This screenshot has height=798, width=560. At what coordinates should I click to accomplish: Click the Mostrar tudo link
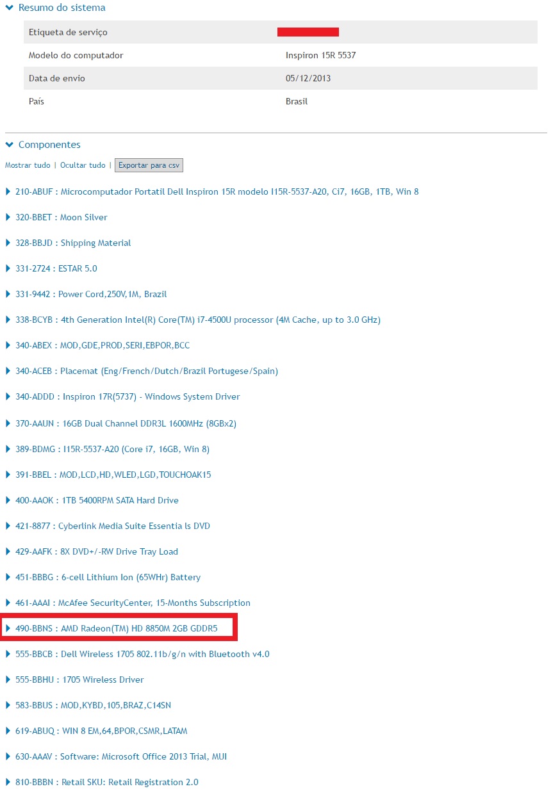(28, 165)
